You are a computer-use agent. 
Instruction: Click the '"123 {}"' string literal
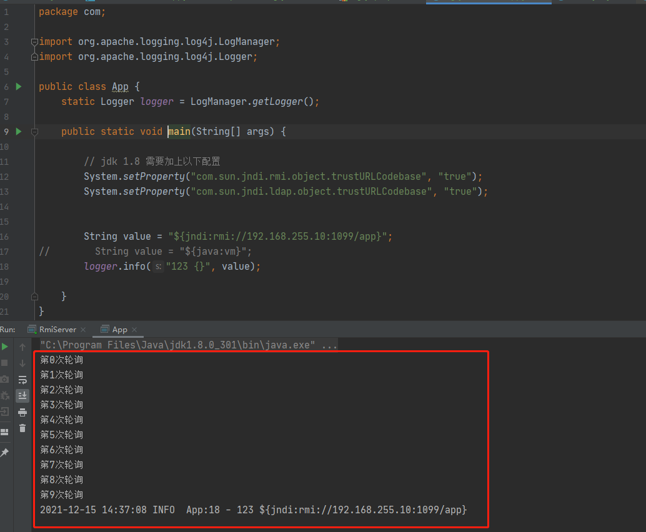point(188,267)
